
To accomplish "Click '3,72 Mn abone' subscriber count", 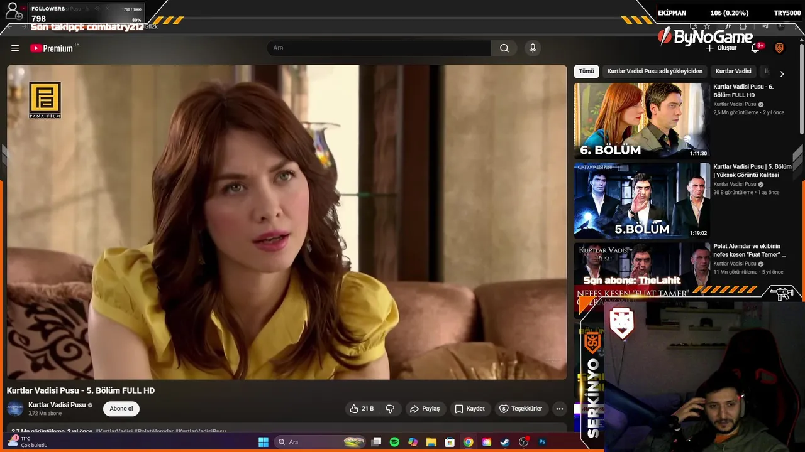I will 45,414.
